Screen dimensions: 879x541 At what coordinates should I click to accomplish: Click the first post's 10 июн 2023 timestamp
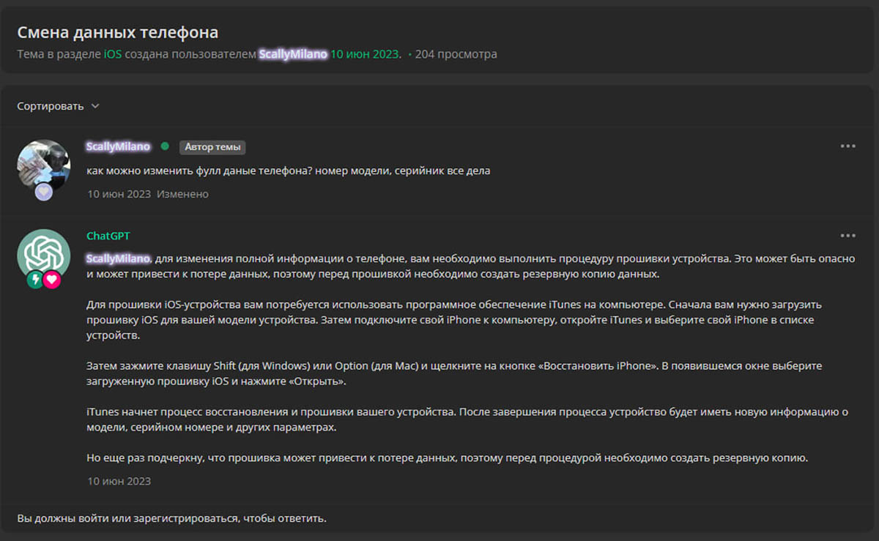coord(119,194)
